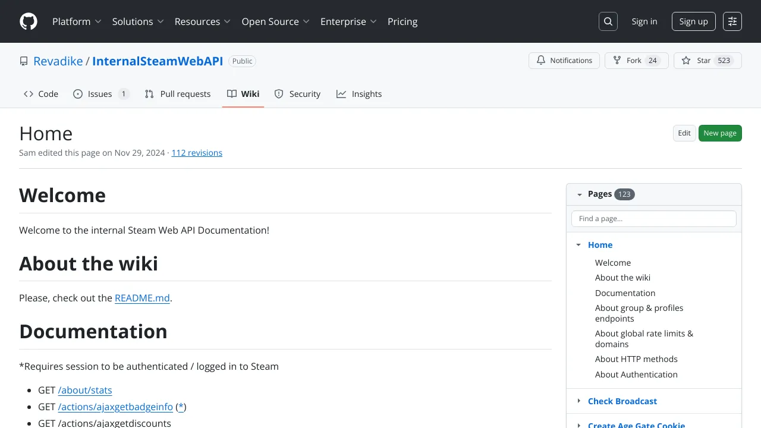Viewport: 761px width, 428px height.
Task: Click the Pull requests icon
Action: pyautogui.click(x=149, y=94)
